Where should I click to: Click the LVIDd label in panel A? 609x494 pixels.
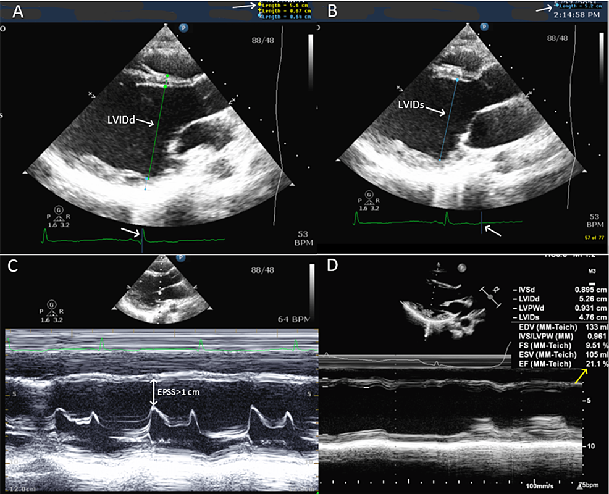pyautogui.click(x=121, y=119)
